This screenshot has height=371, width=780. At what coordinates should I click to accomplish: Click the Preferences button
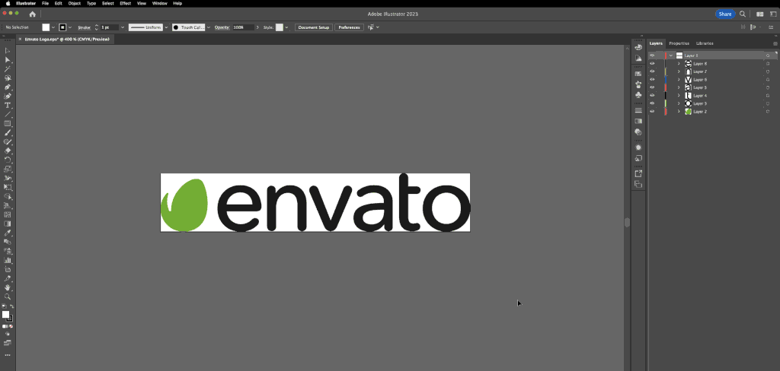point(349,27)
